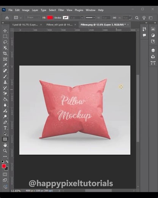158x198 pixels.
Task: Open the stroke line type dropdown
Action: 90,18
